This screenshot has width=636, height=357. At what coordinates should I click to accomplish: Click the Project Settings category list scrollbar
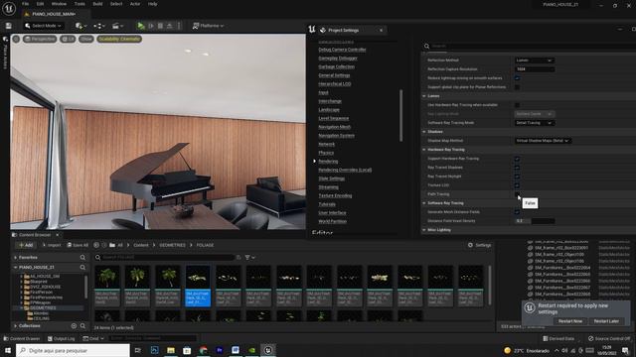point(400,115)
